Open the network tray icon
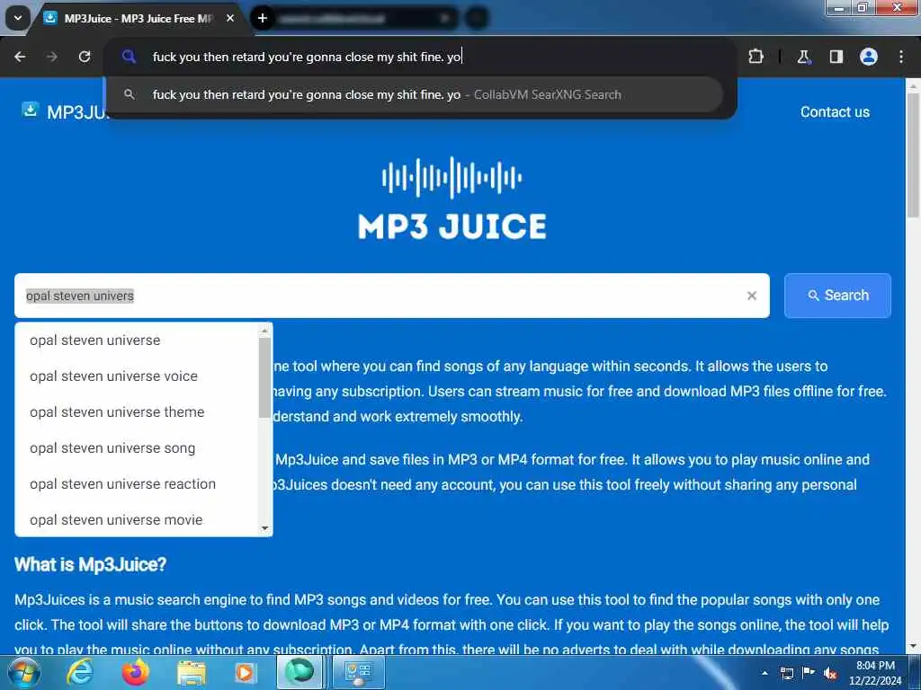 787,673
